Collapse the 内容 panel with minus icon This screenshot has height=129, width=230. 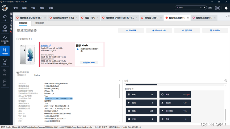tap(226, 81)
